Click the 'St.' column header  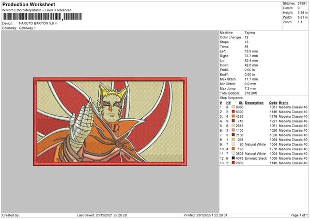point(241,103)
